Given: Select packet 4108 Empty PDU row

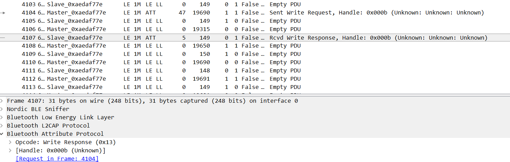Looking at the screenshot, I should (x=208, y=46).
